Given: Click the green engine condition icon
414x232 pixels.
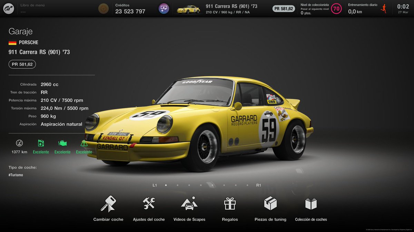Looking at the screenshot, I should pyautogui.click(x=62, y=143).
